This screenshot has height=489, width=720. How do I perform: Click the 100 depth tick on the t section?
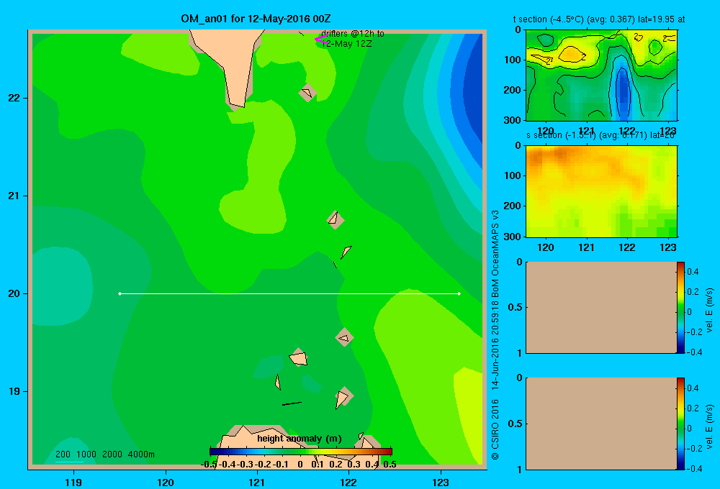(514, 60)
